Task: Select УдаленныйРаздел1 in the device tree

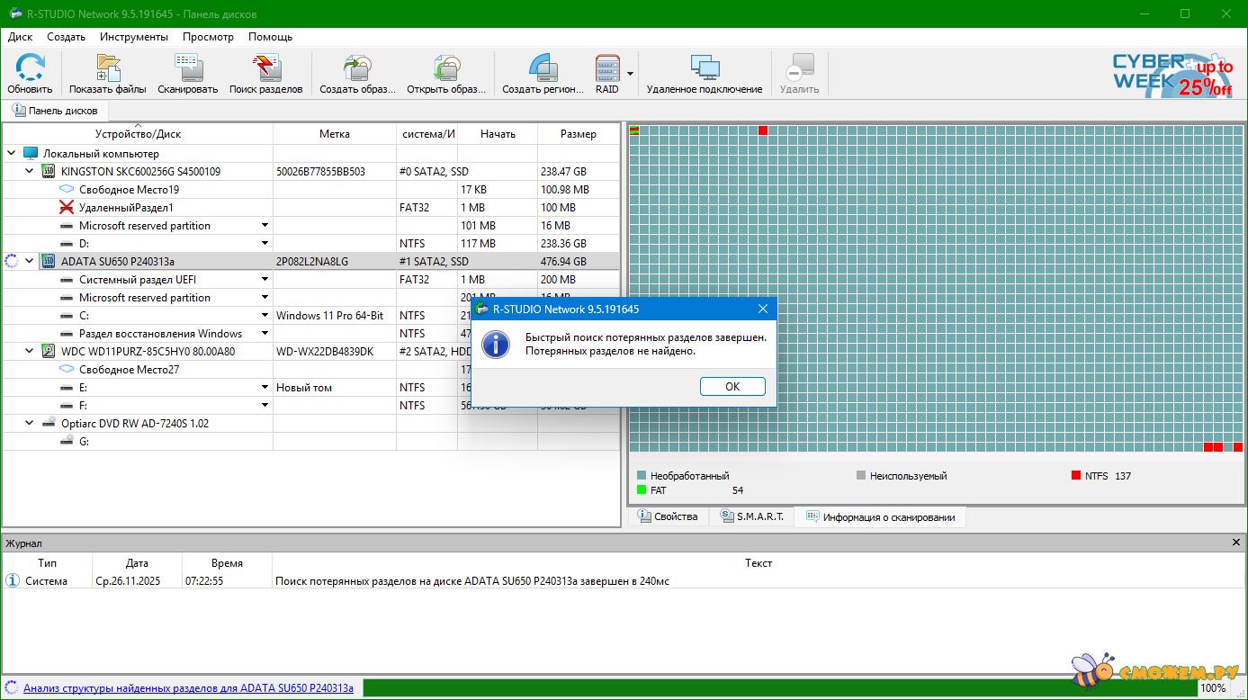Action: [x=126, y=207]
